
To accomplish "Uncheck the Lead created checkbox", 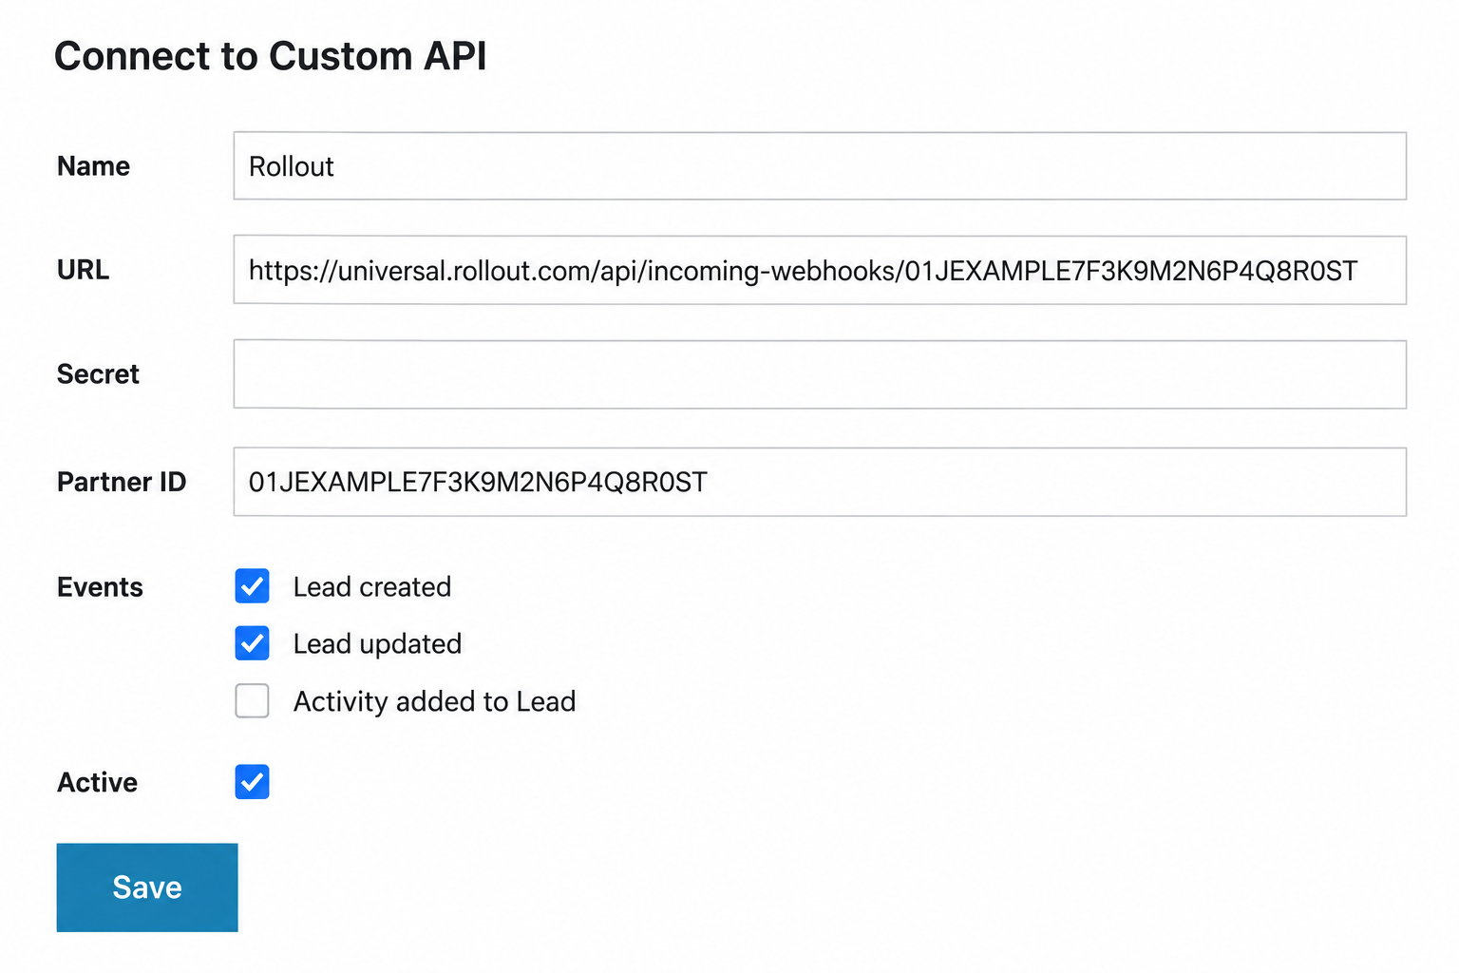I will [252, 586].
